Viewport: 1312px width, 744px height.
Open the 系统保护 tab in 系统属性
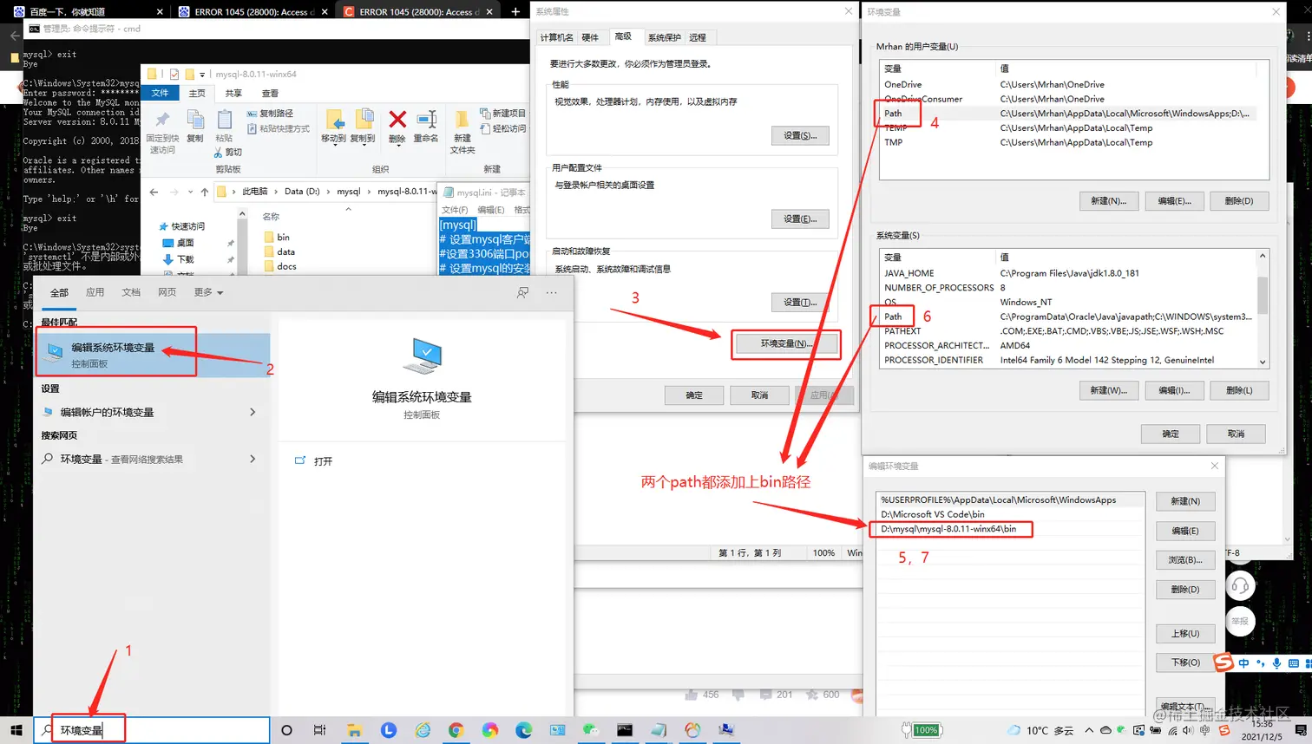click(x=665, y=37)
